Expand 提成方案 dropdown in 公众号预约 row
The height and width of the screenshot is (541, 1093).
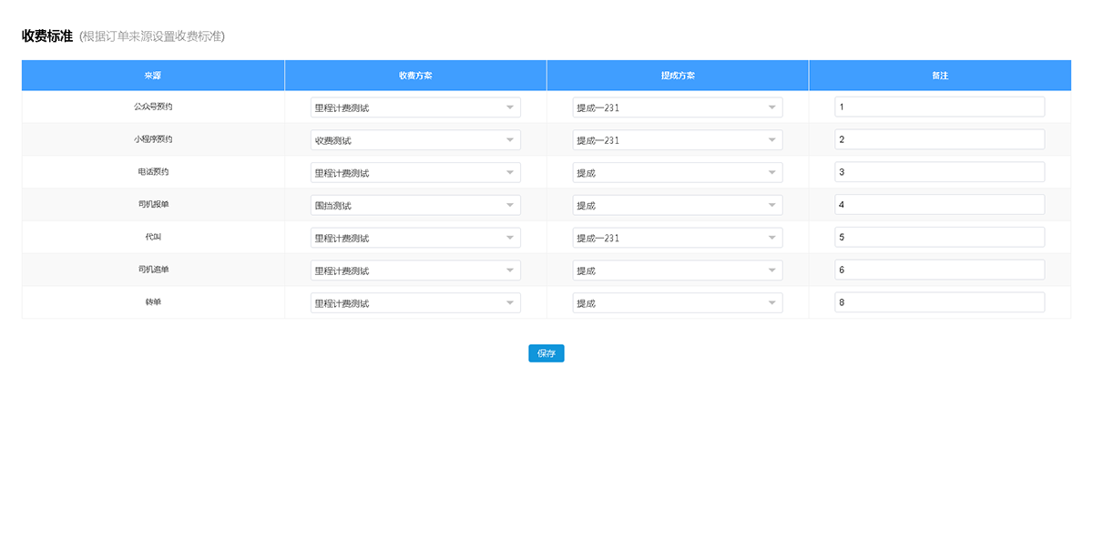click(677, 107)
